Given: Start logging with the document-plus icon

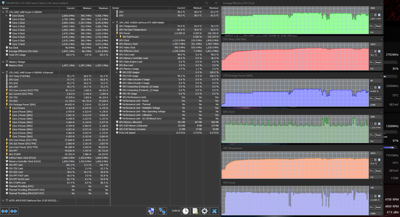Looking at the screenshot, I should 195,211.
